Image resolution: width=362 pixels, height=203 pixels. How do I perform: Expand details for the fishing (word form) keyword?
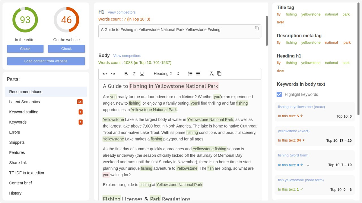[x=308, y=165]
